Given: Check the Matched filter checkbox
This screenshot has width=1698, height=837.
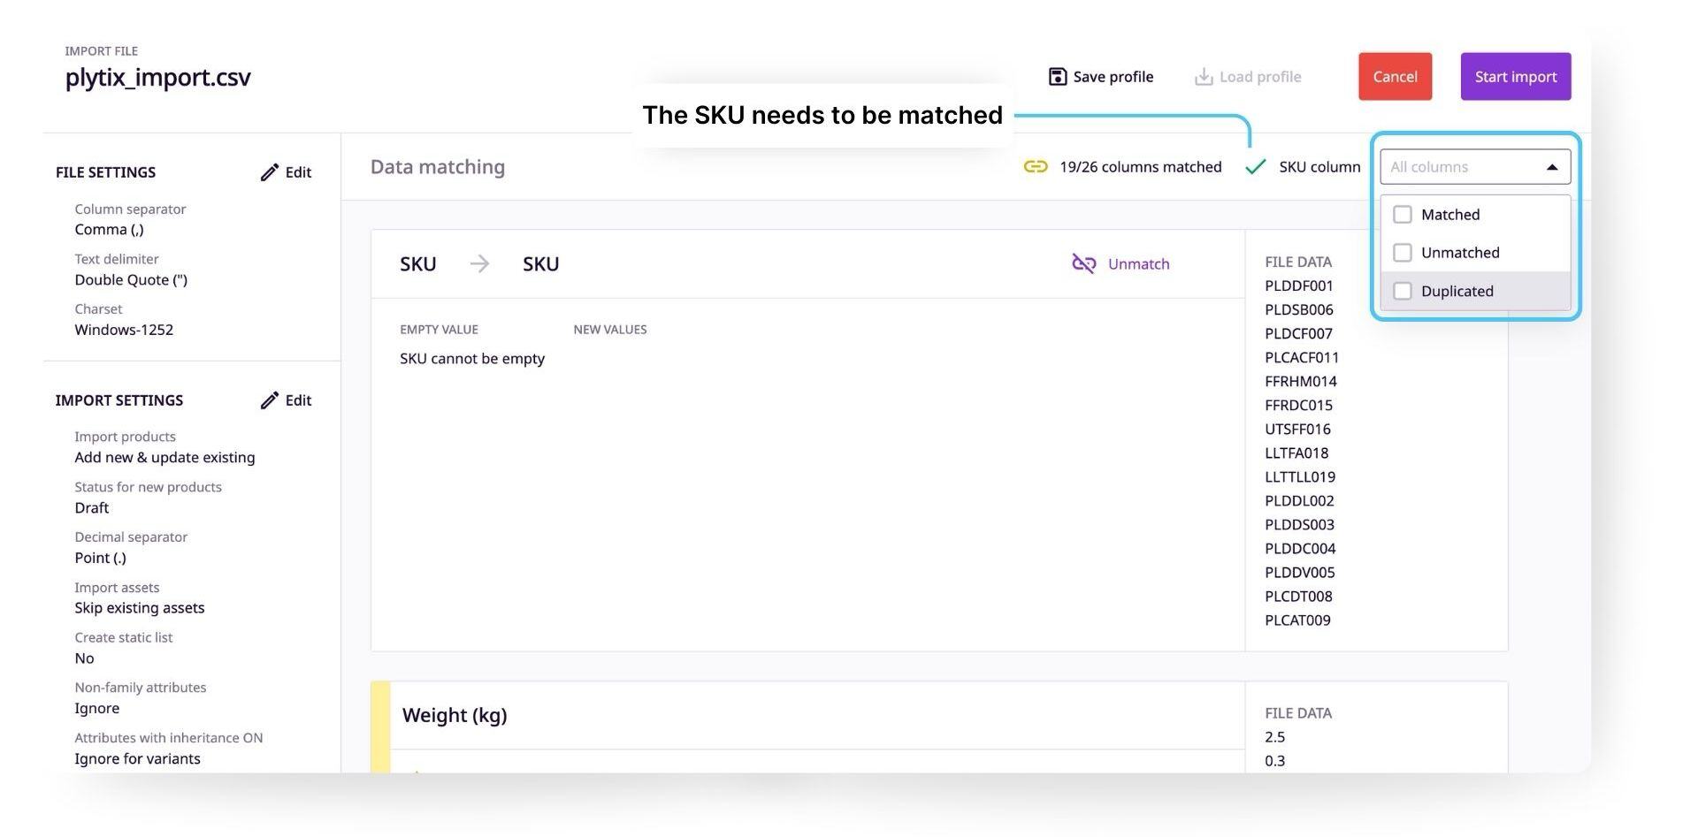Looking at the screenshot, I should 1403,215.
